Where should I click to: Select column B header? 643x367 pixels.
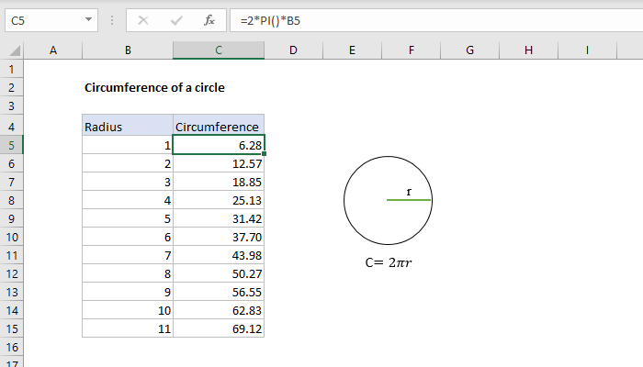coord(128,50)
